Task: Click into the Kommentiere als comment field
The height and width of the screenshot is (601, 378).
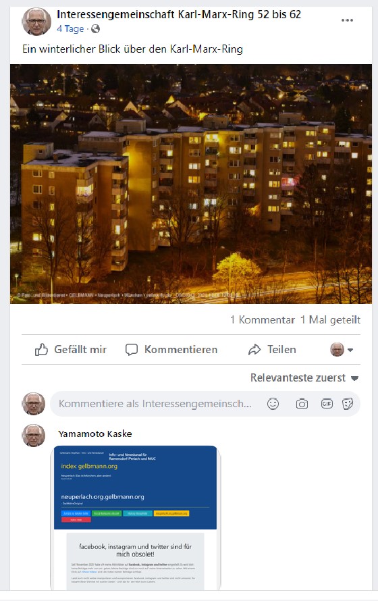Action: [155, 404]
